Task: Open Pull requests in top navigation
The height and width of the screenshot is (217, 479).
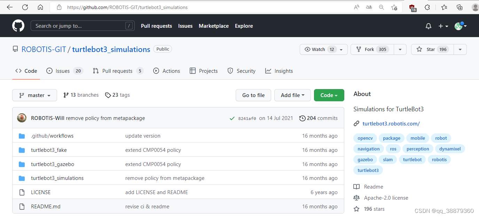Action: (156, 26)
